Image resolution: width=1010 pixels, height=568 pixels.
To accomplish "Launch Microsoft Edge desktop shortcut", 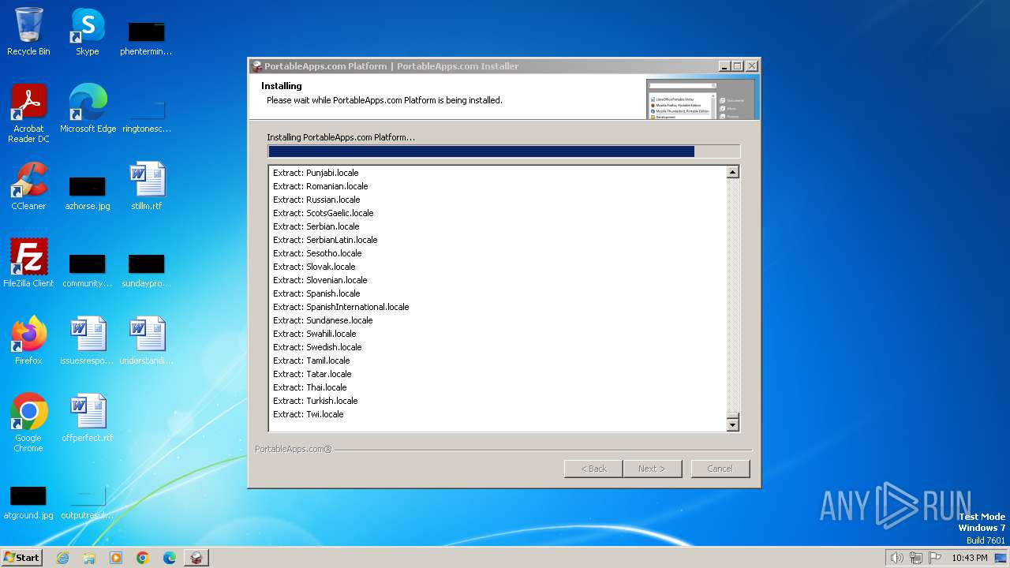I will (88, 108).
